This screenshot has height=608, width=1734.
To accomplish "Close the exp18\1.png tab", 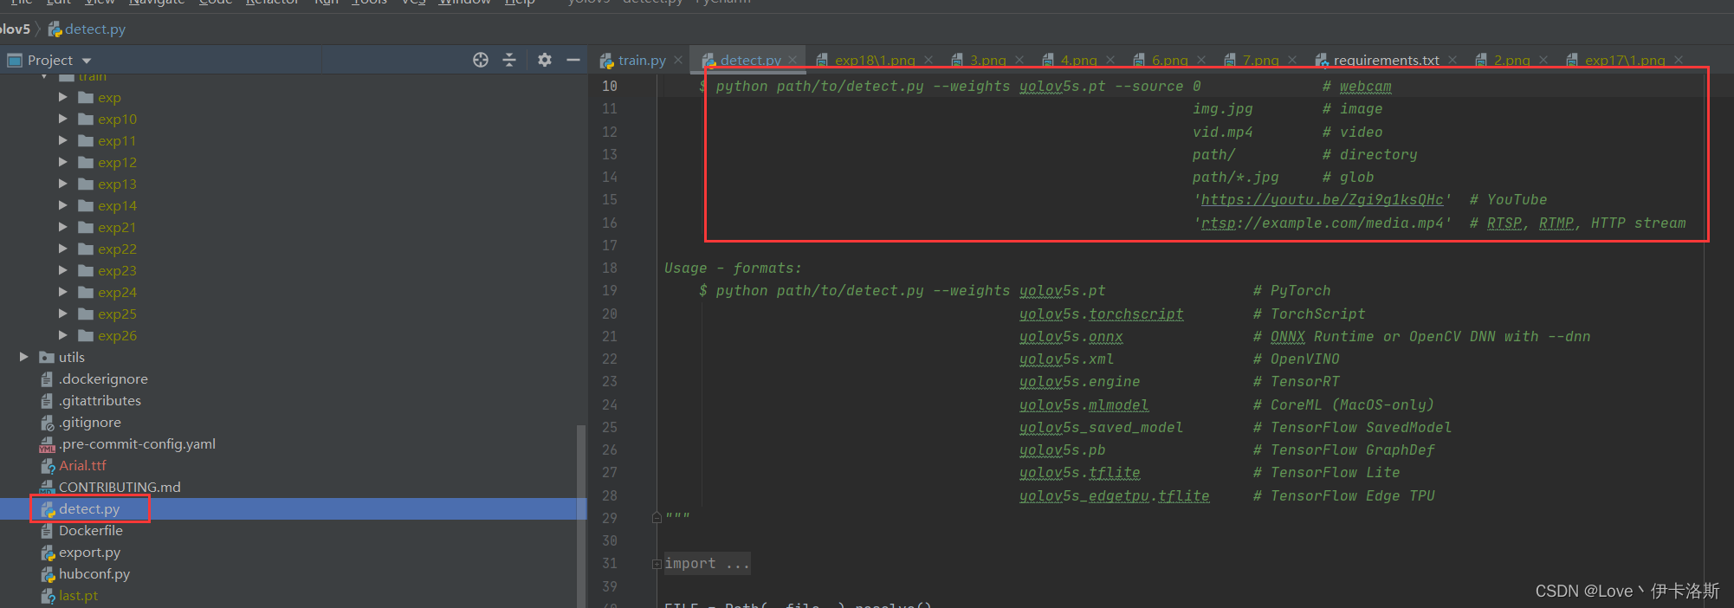I will pyautogui.click(x=928, y=60).
